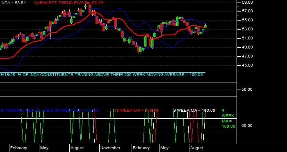Click the INDA = 53.94 price label
Viewport: 287px width, 152px height.
coord(13,3)
